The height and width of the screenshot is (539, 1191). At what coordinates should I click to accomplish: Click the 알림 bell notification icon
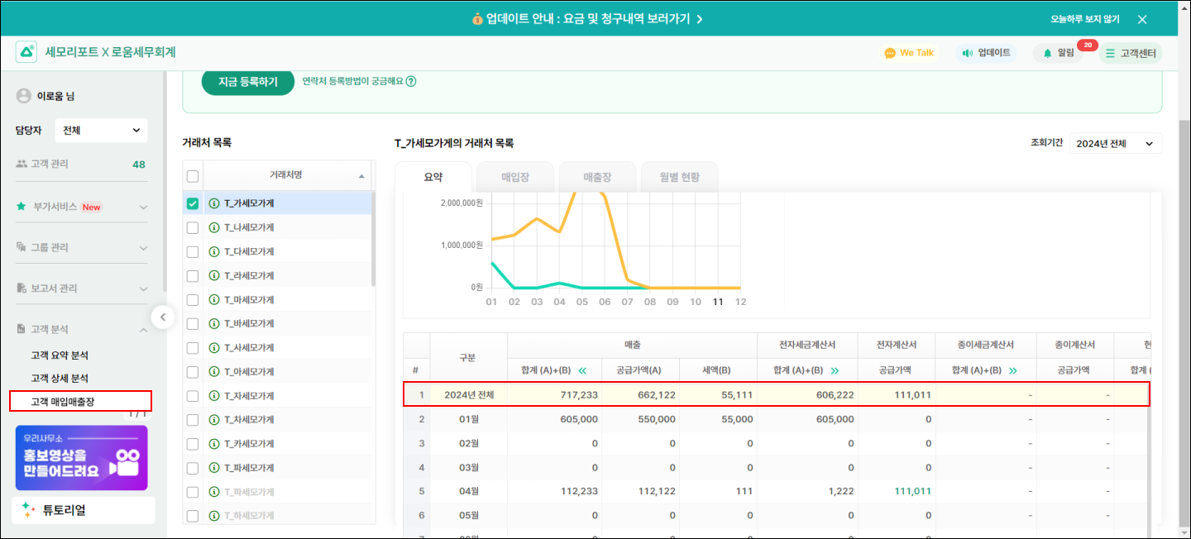point(1048,53)
